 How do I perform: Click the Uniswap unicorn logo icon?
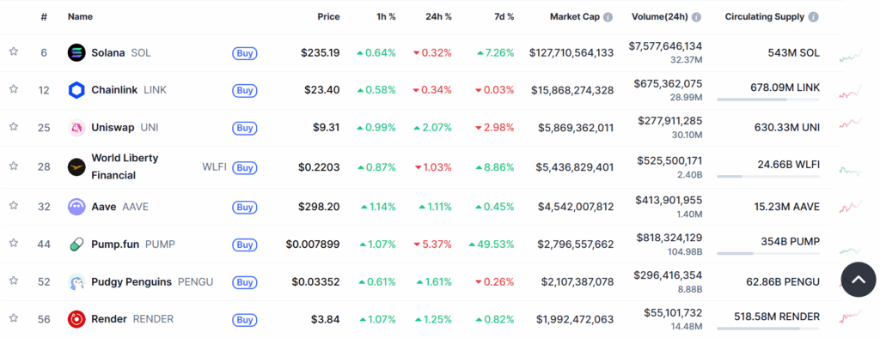(x=76, y=128)
